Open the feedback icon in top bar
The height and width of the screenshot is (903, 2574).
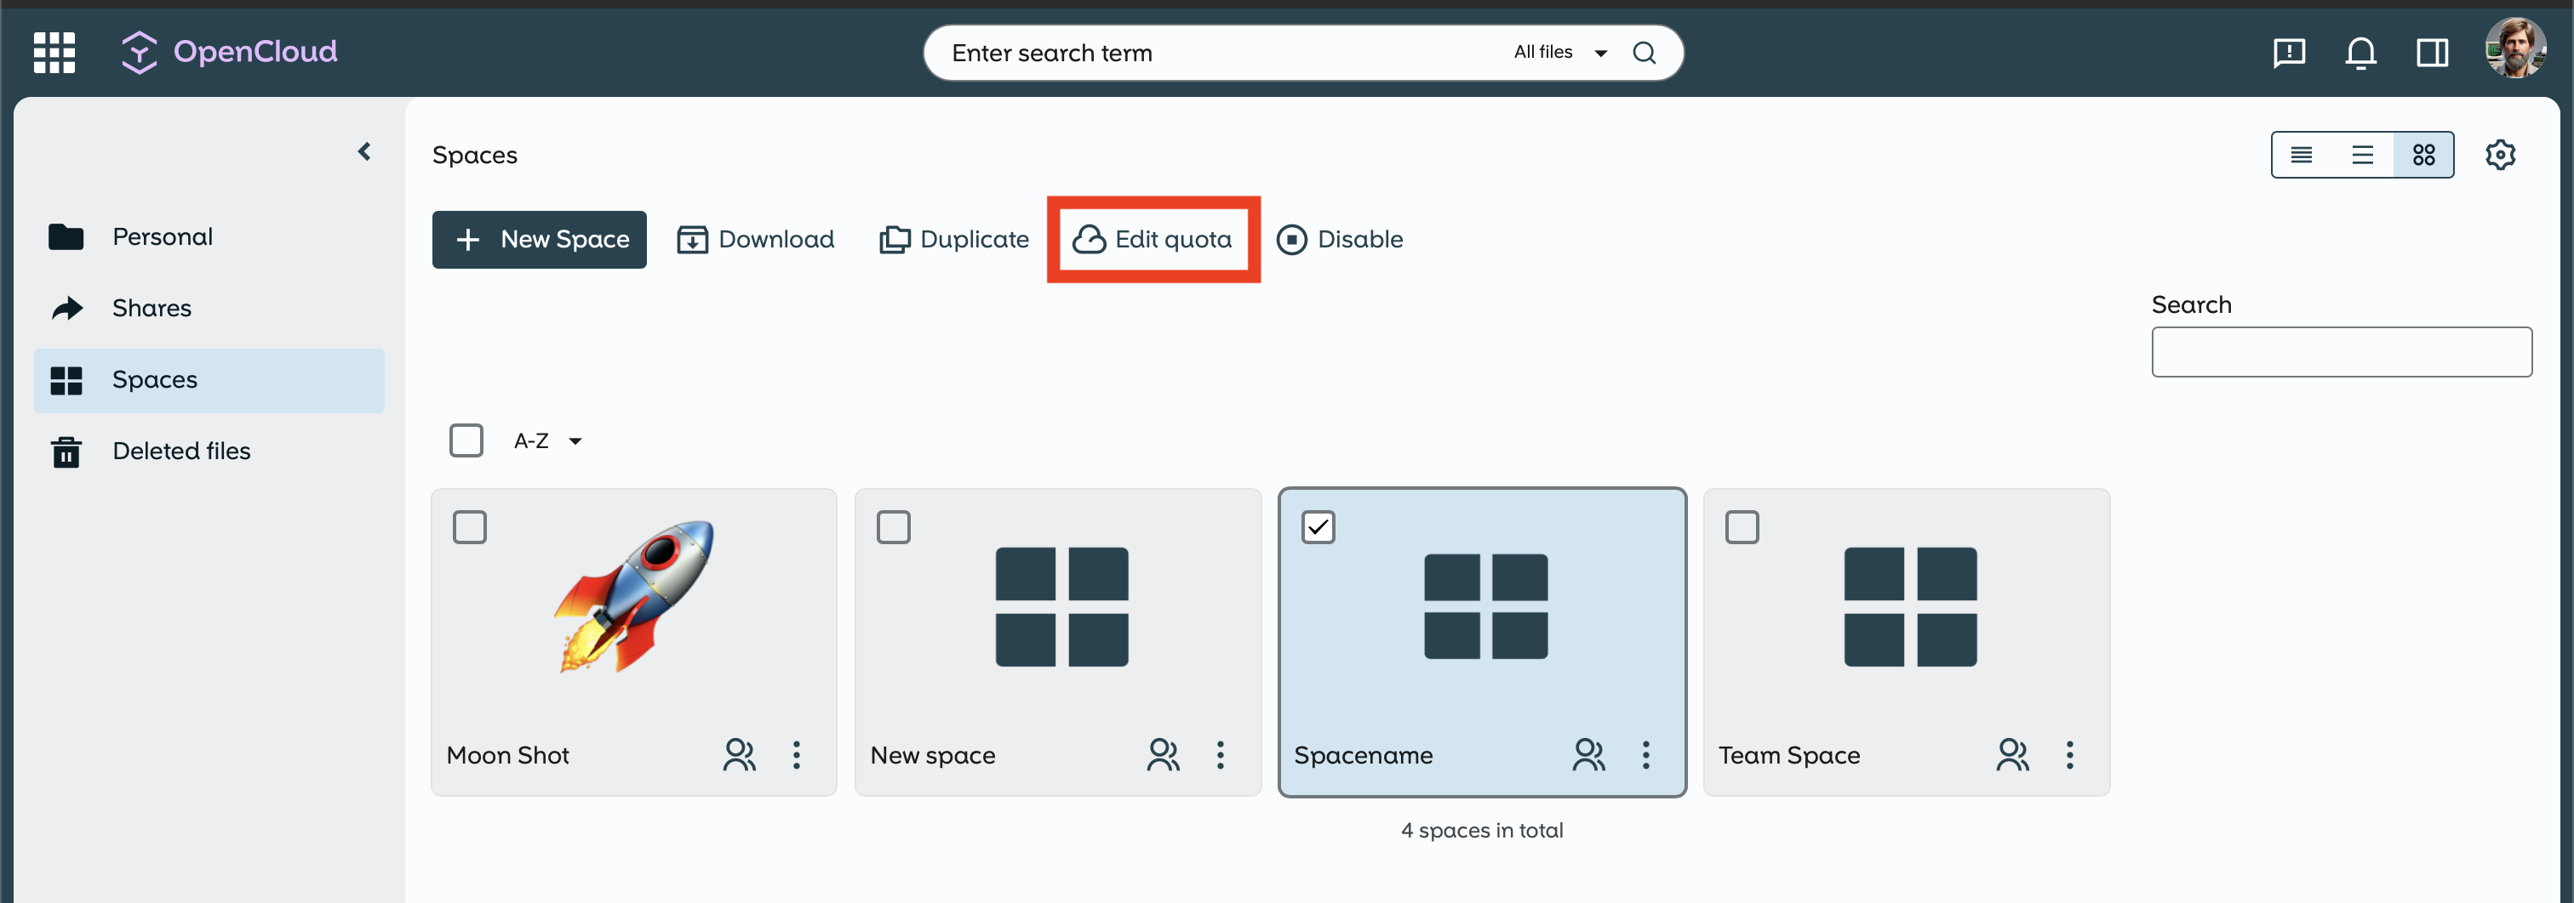click(x=2289, y=52)
